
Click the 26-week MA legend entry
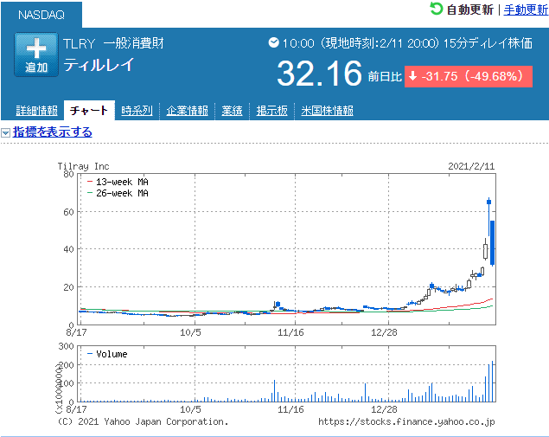coord(118,193)
